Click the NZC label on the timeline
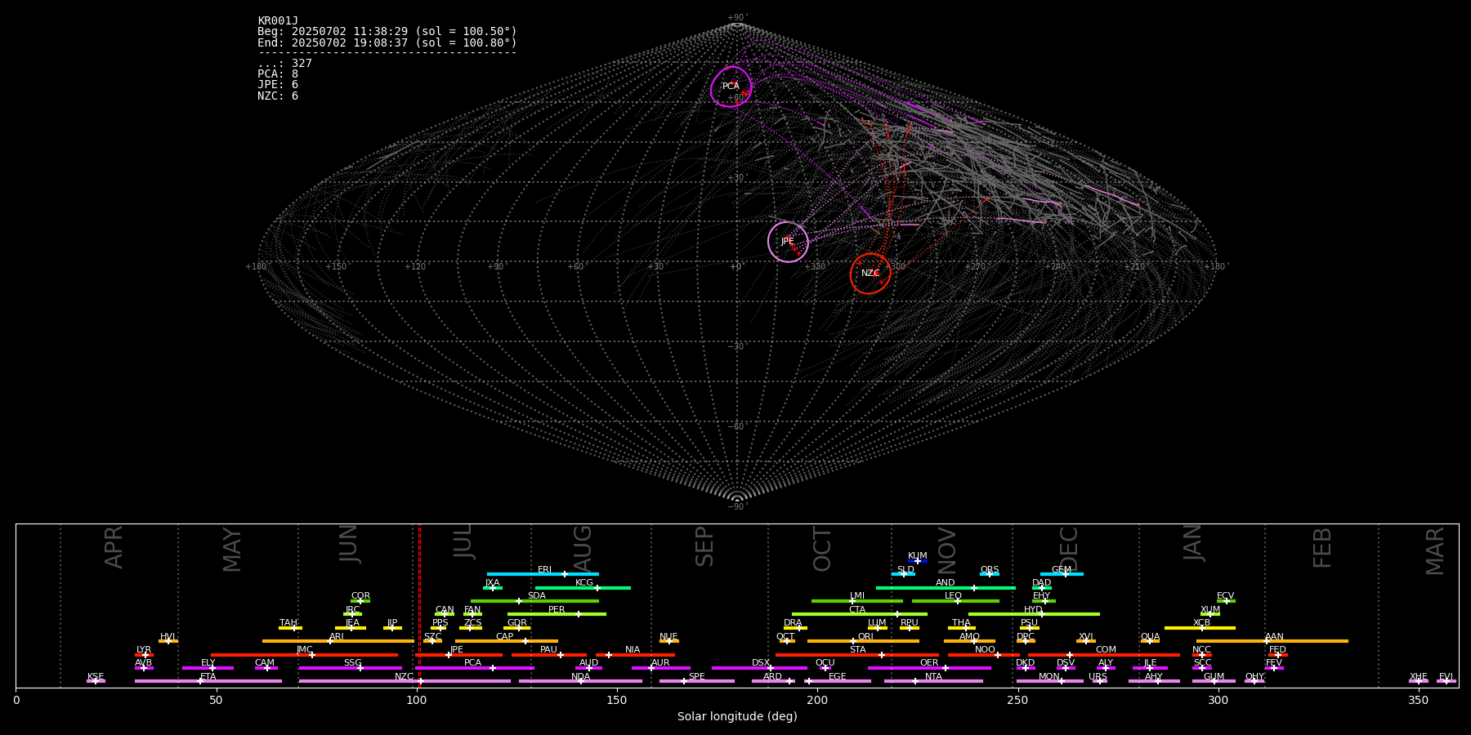This screenshot has height=735, width=1471. (x=405, y=677)
